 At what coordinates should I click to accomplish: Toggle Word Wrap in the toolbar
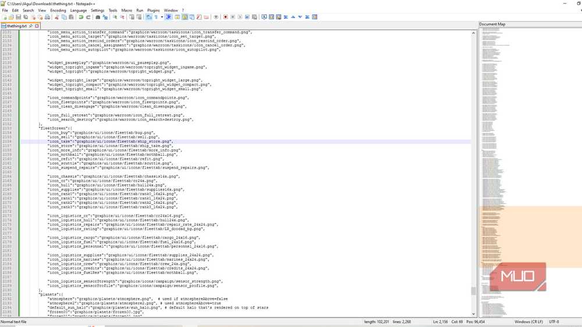point(149,17)
